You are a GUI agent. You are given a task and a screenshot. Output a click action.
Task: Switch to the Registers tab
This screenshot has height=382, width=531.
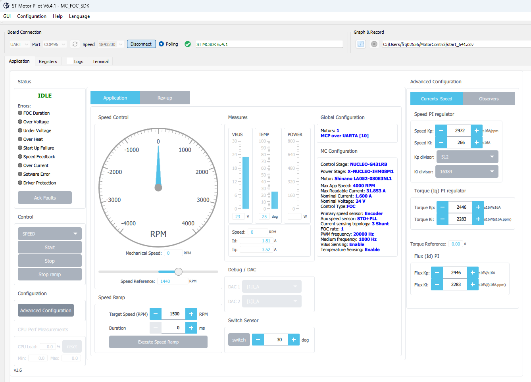48,61
